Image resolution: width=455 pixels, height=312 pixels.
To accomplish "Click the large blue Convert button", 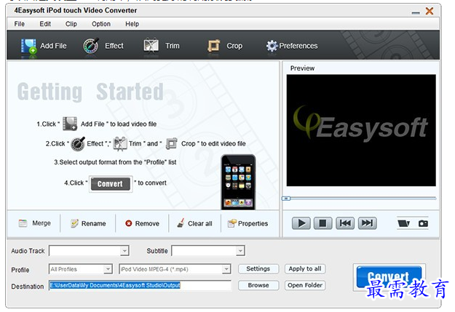I will coord(389,277).
